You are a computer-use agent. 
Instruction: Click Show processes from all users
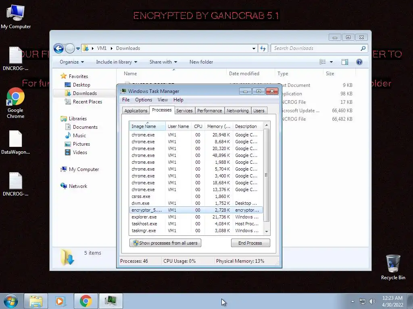tap(165, 243)
